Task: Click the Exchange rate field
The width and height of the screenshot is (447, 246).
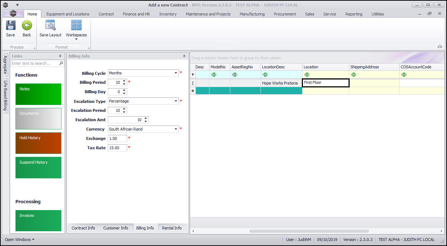Action: click(x=117, y=138)
